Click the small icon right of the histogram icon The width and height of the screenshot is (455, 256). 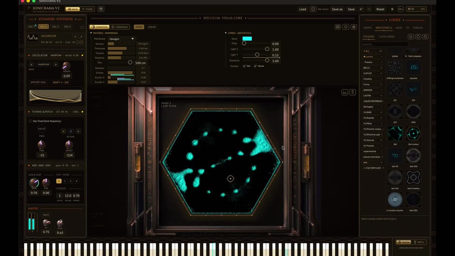(x=353, y=92)
